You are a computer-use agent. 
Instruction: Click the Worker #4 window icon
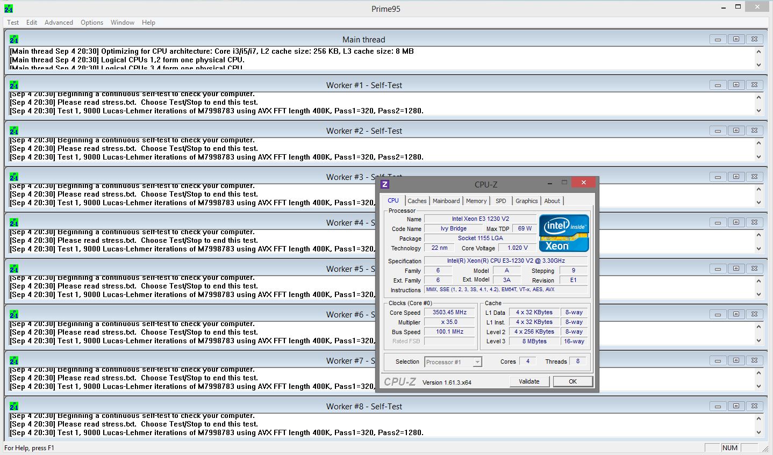[14, 222]
